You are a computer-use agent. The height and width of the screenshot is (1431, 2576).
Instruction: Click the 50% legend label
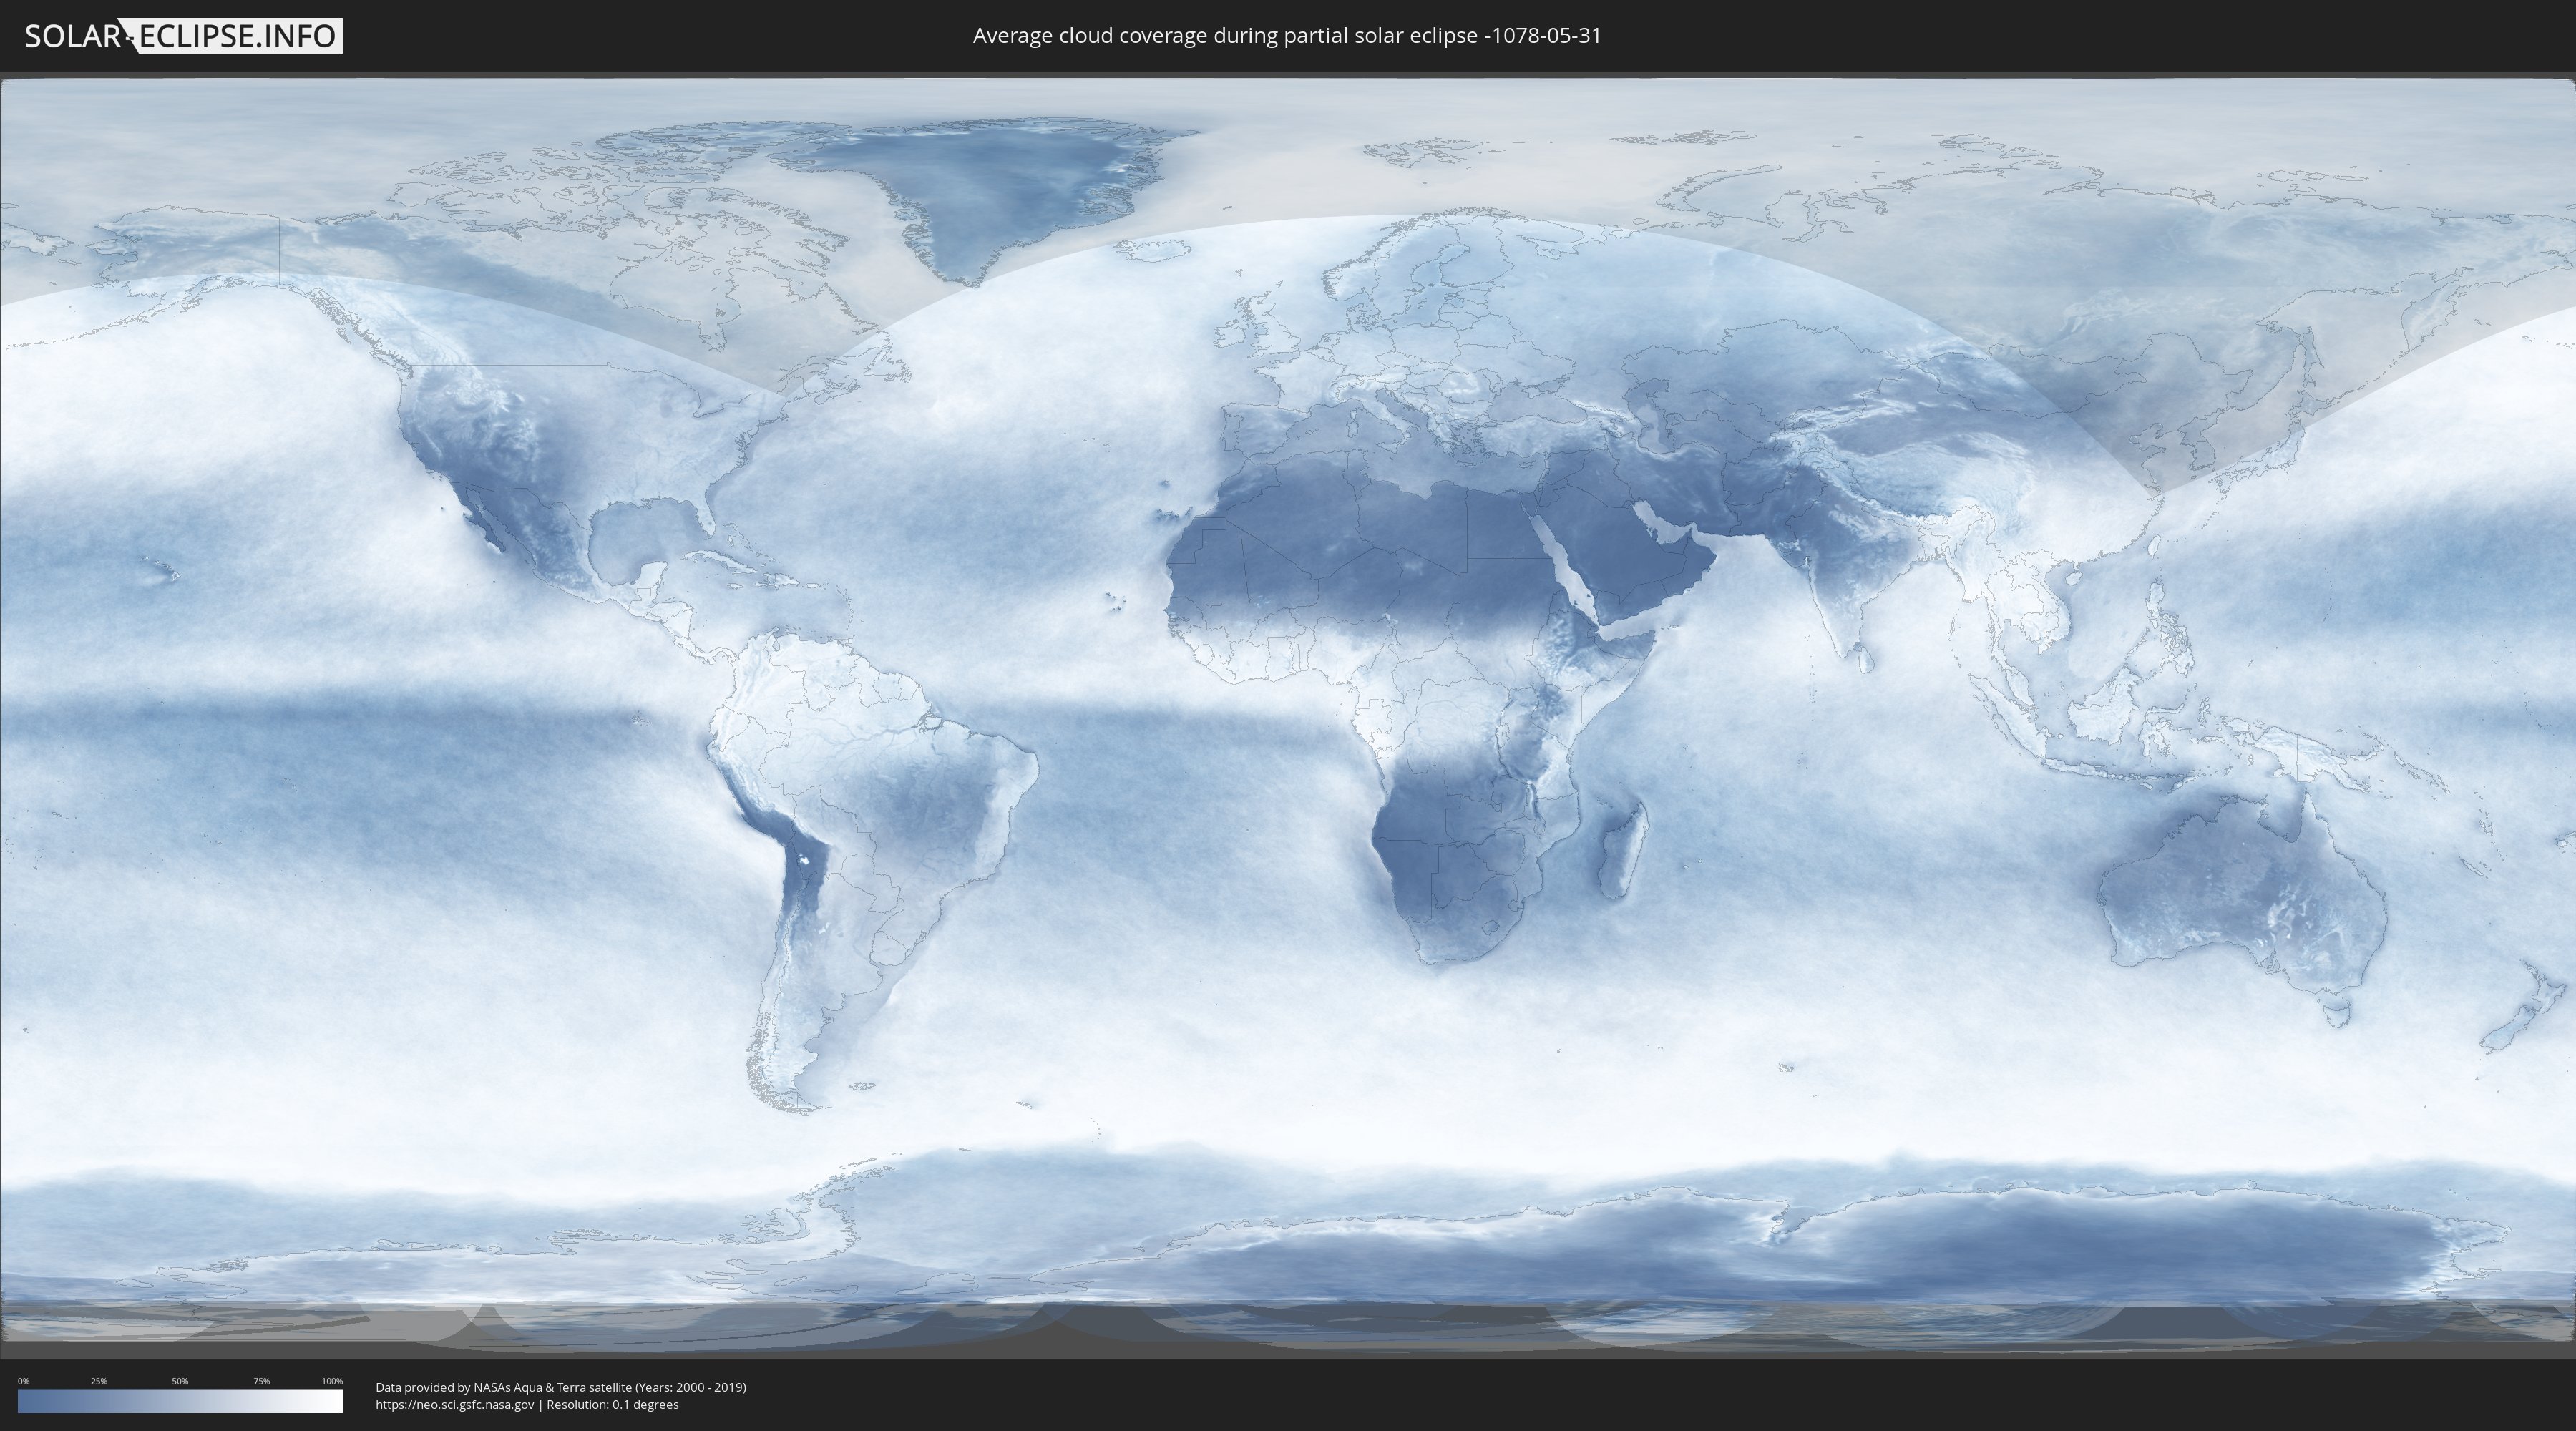(x=180, y=1381)
